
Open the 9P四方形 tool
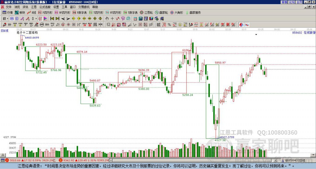coord(62,12)
